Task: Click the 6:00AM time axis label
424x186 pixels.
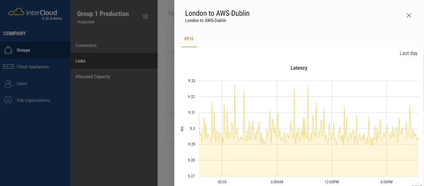Action: [277, 182]
